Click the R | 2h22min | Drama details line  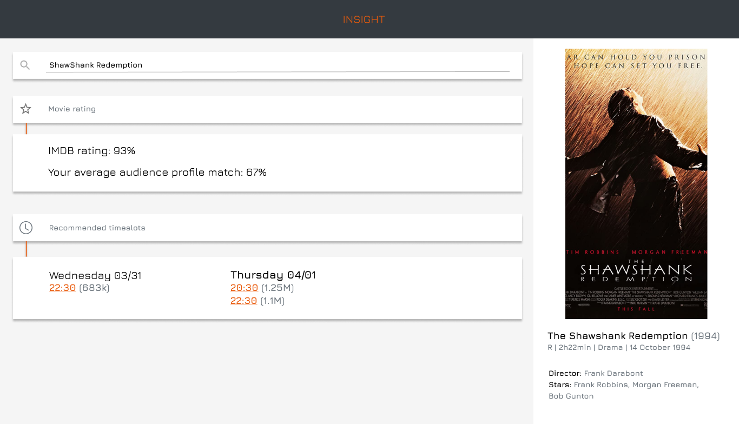pyautogui.click(x=619, y=347)
